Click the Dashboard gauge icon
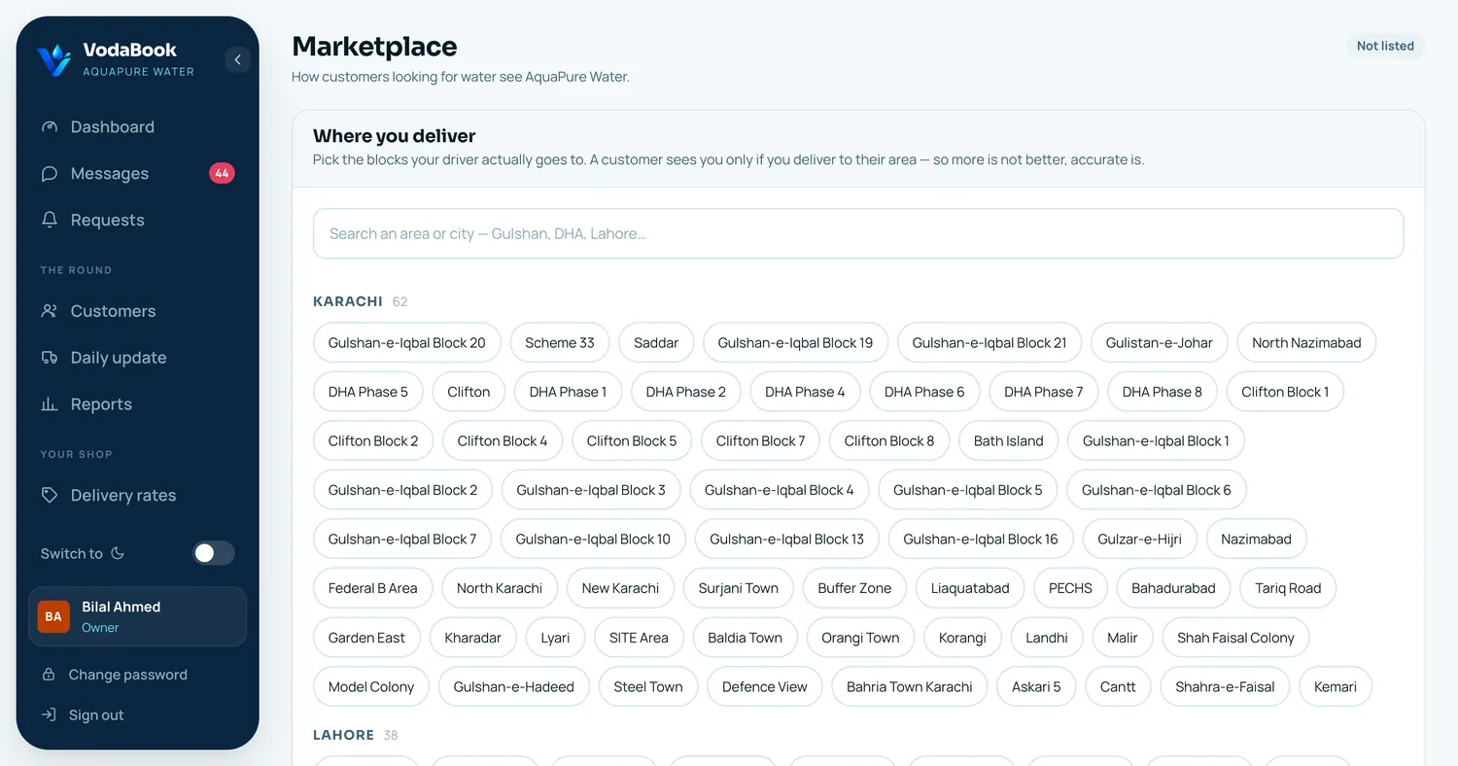The image size is (1458, 766). pos(50,127)
